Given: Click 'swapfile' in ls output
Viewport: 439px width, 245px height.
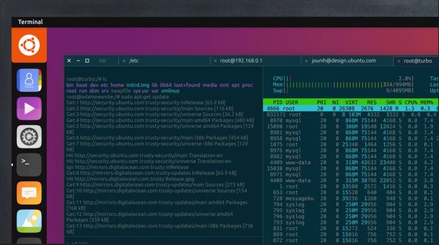Looking at the screenshot, I should 120,91.
